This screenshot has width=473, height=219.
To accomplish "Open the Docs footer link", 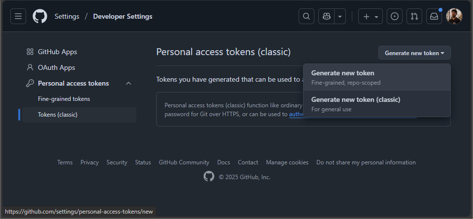I will coord(224,162).
